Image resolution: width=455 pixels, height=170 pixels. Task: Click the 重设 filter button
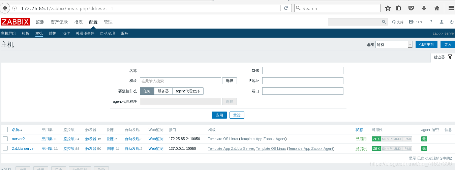point(237,115)
